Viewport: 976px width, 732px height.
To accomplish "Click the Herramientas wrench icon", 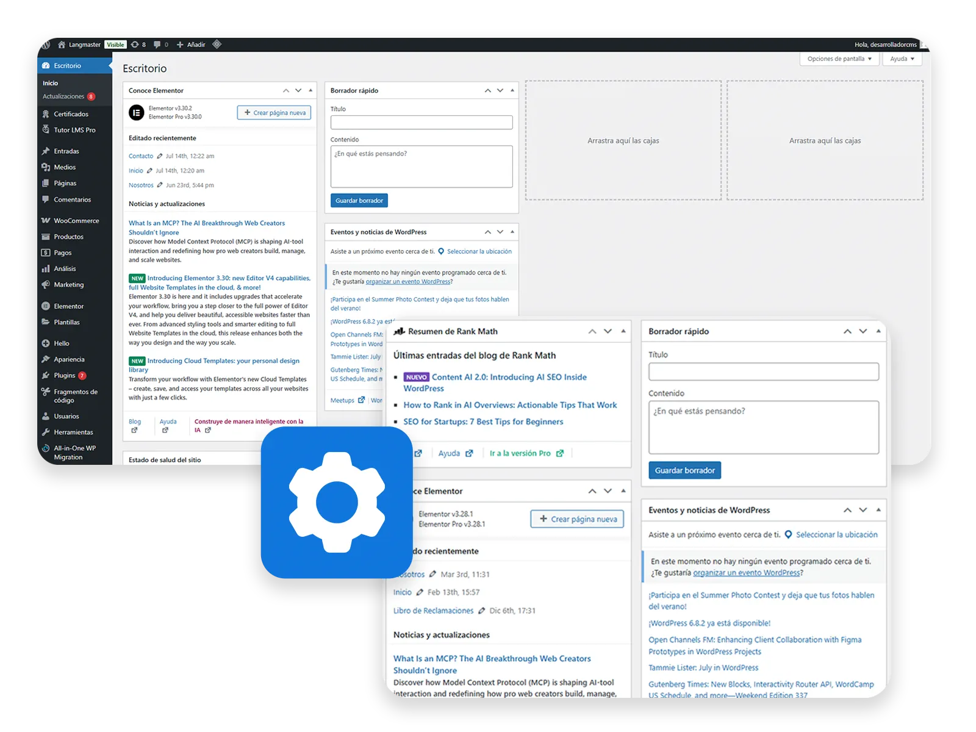I will [46, 432].
